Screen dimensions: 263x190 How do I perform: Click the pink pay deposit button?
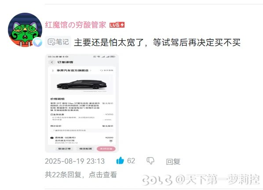(106, 149)
